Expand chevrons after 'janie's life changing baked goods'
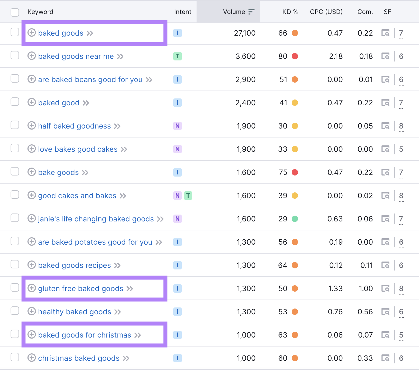The width and height of the screenshot is (419, 370). 160,219
